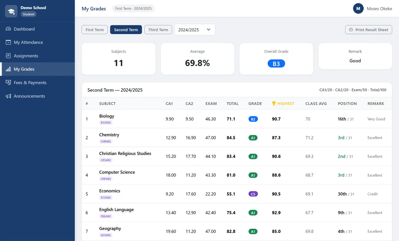Click the Geography subject name

(x=110, y=228)
